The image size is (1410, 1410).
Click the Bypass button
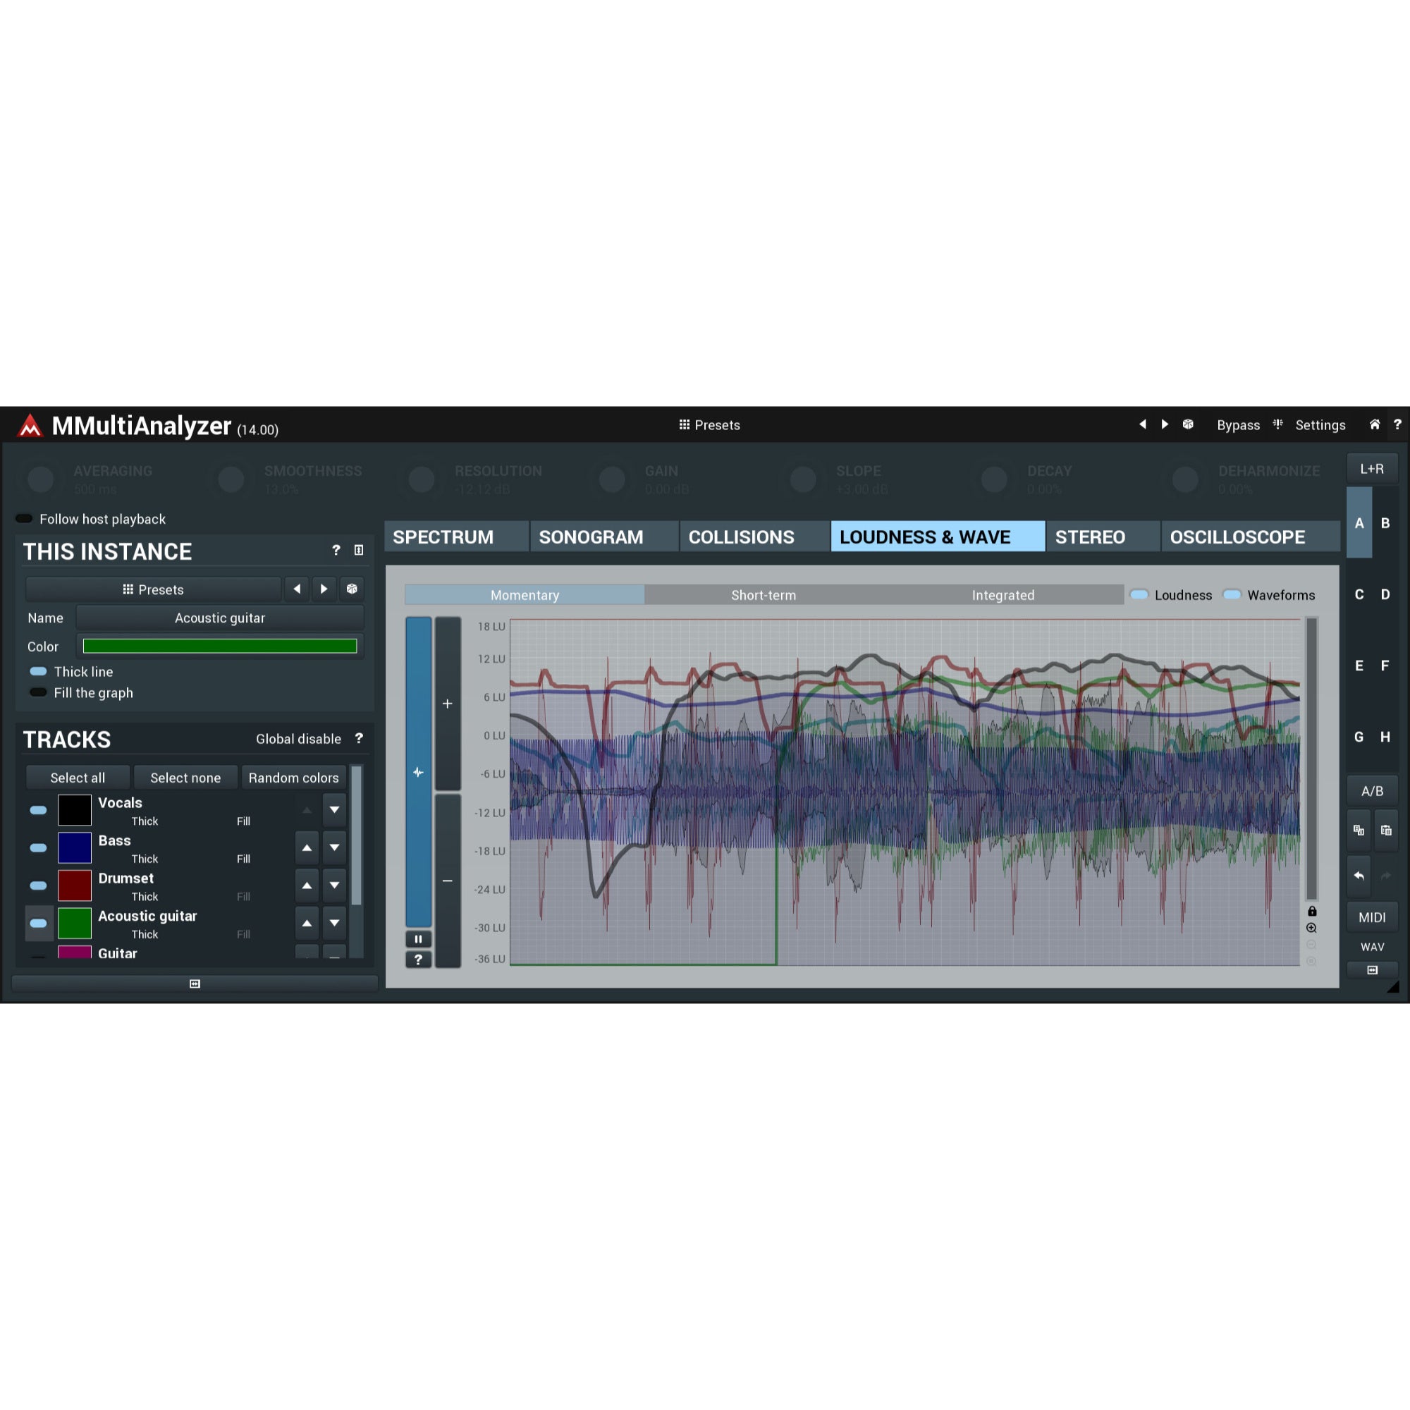pos(1238,424)
